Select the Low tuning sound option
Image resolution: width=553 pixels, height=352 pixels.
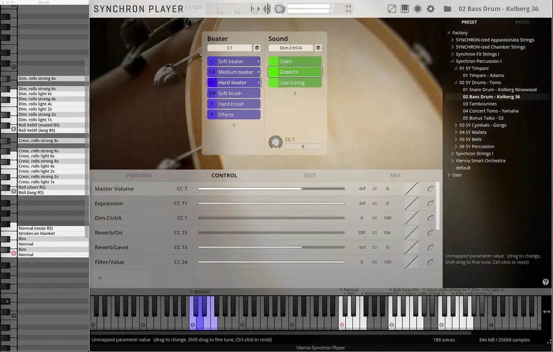coord(294,82)
